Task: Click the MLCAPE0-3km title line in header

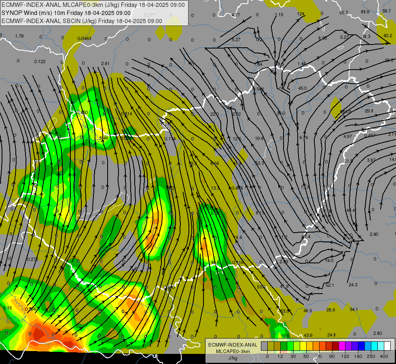Action: coord(93,5)
